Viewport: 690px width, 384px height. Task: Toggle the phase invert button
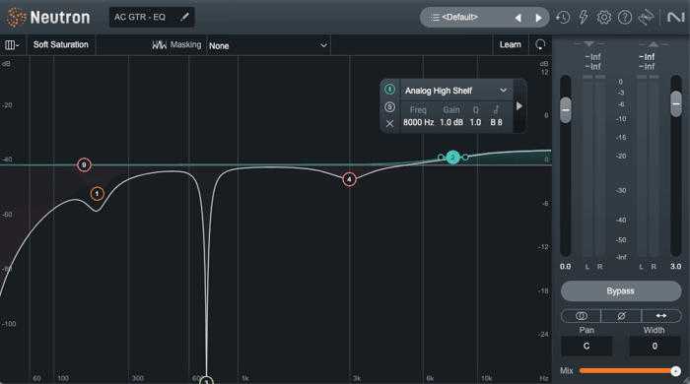pos(621,316)
